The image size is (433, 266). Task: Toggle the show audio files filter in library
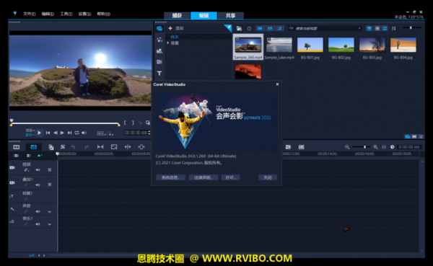(280, 28)
